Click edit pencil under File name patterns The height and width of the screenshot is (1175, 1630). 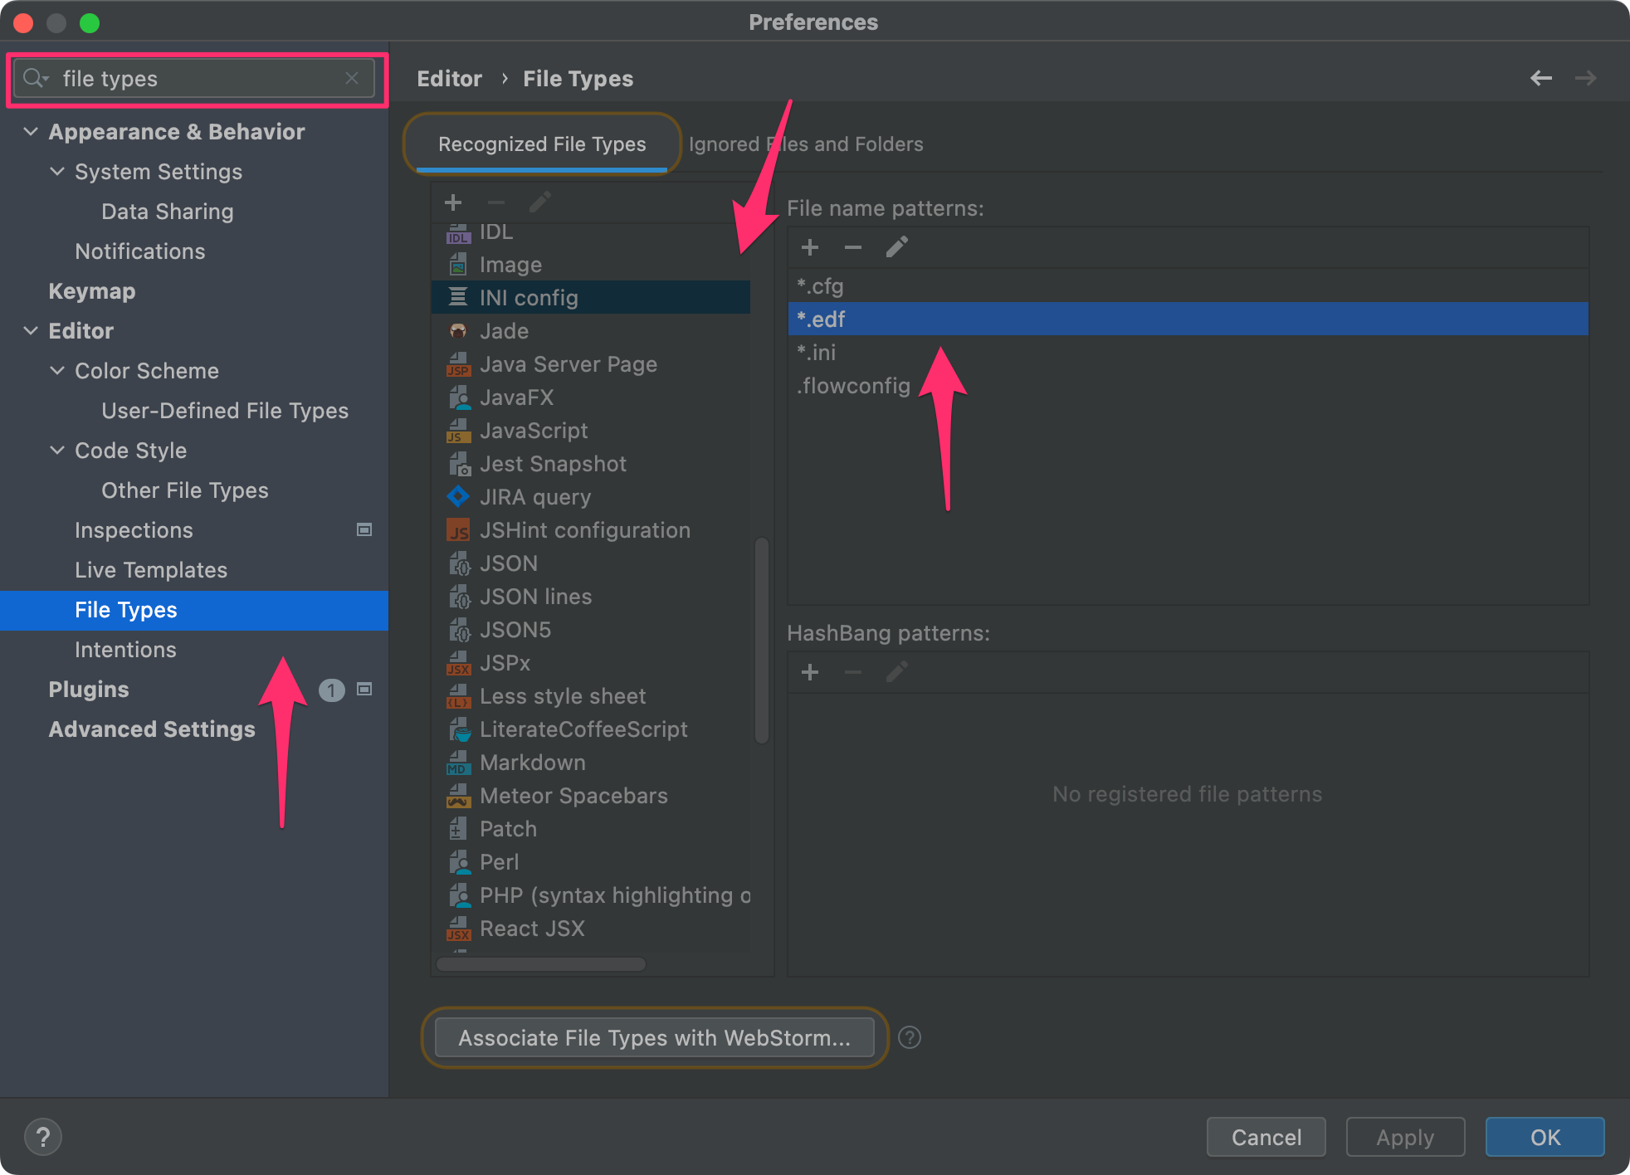[x=896, y=247]
